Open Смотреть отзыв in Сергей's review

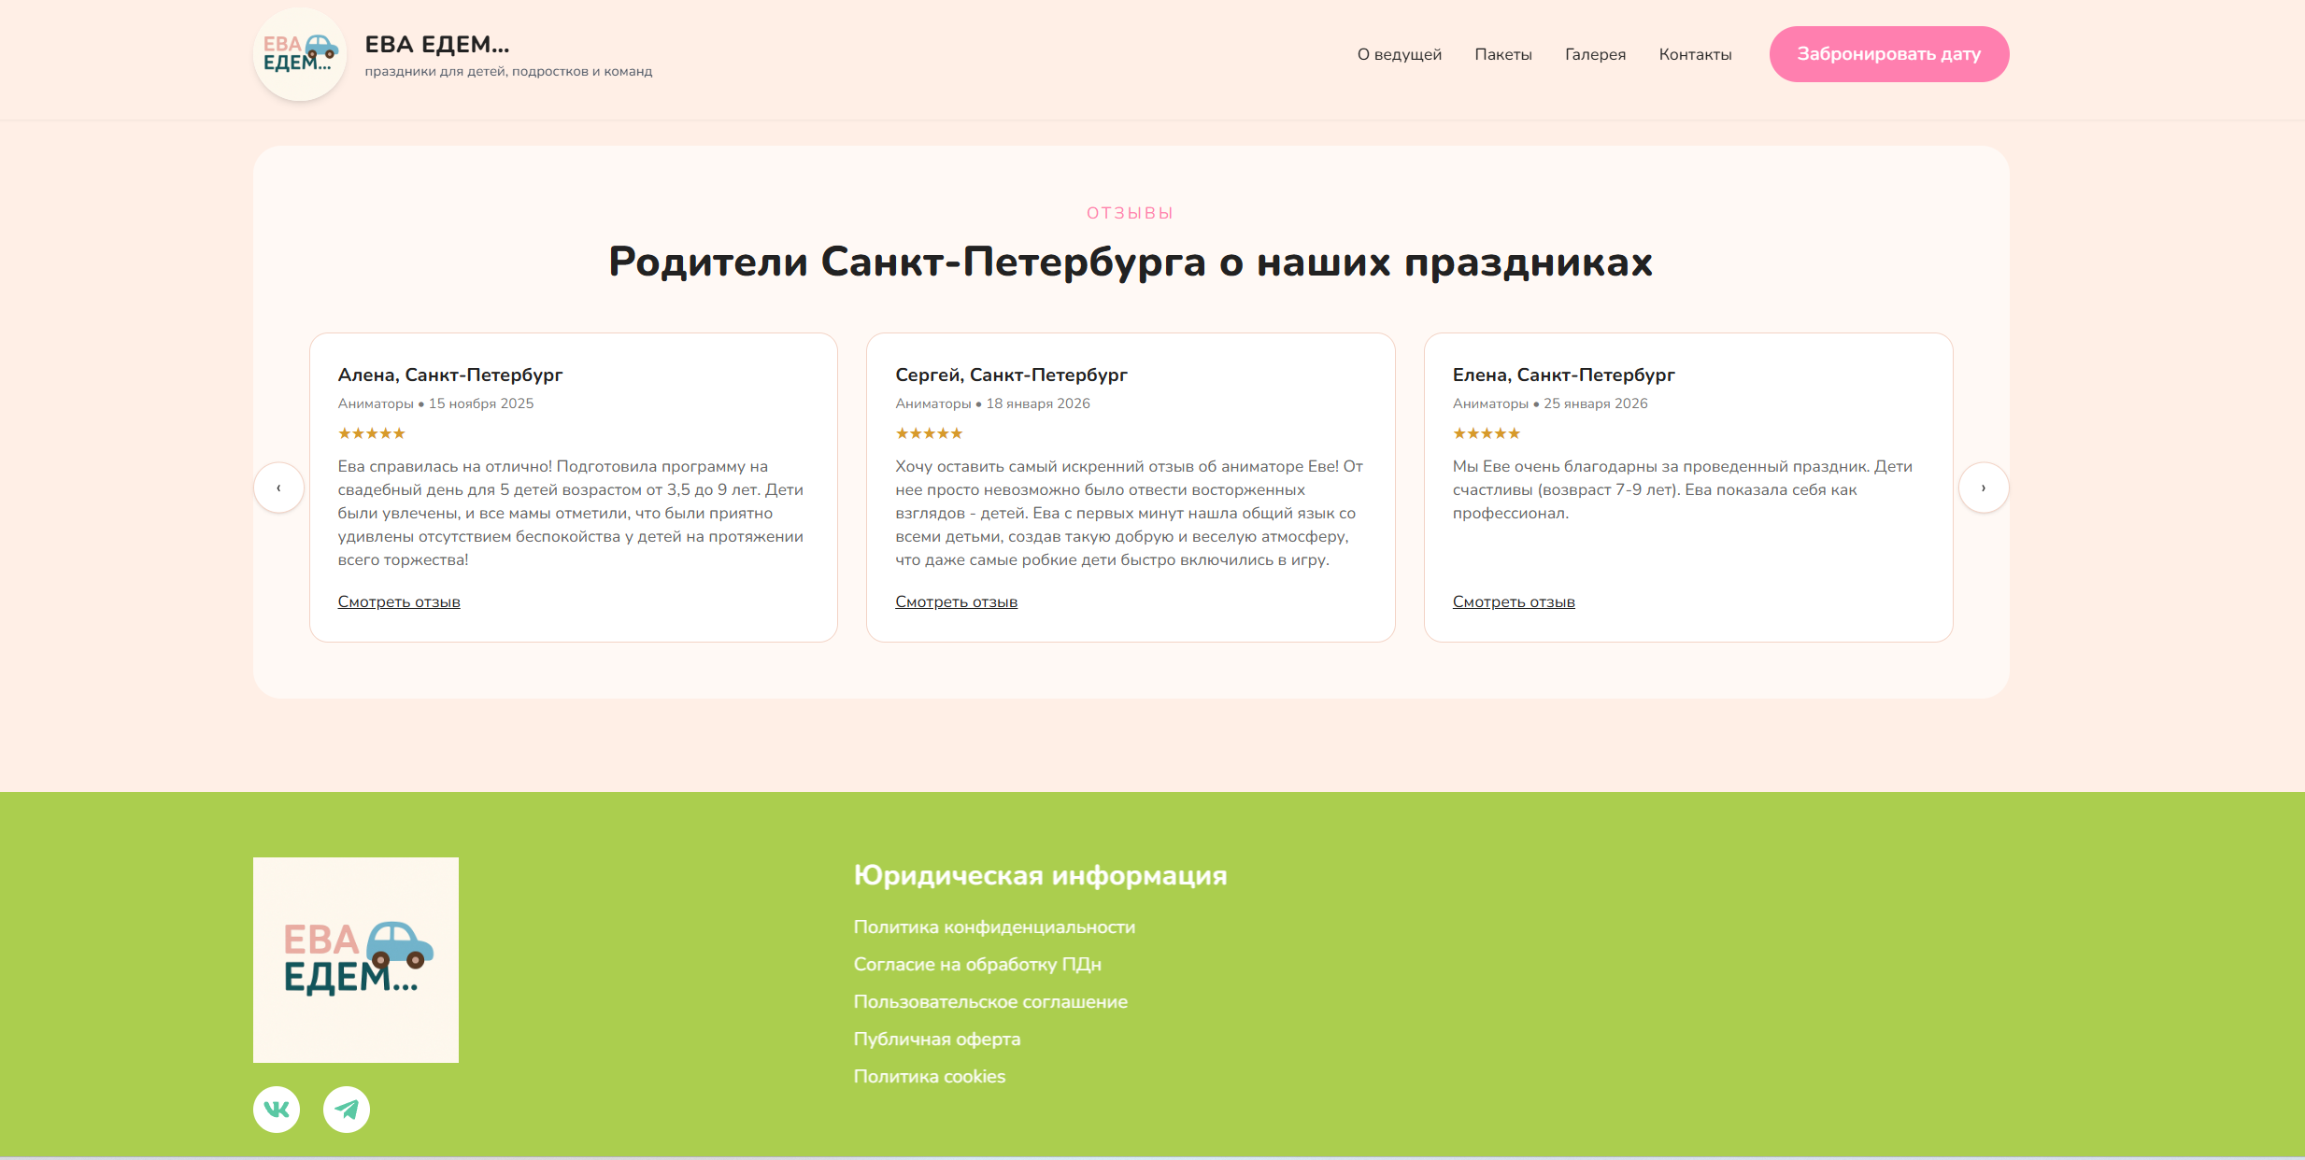[x=956, y=601]
